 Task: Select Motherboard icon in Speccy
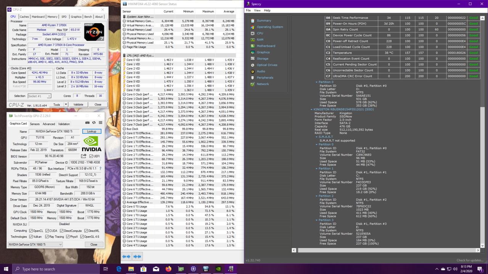pyautogui.click(x=252, y=46)
